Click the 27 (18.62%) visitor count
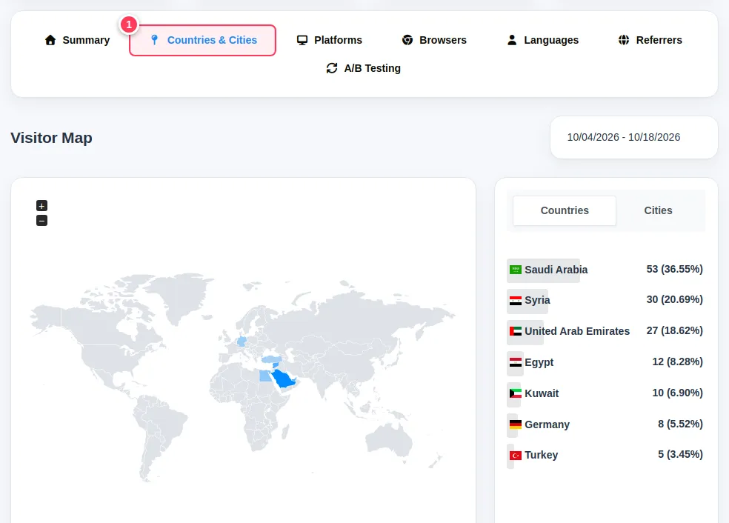Viewport: 729px width, 523px height. (675, 330)
